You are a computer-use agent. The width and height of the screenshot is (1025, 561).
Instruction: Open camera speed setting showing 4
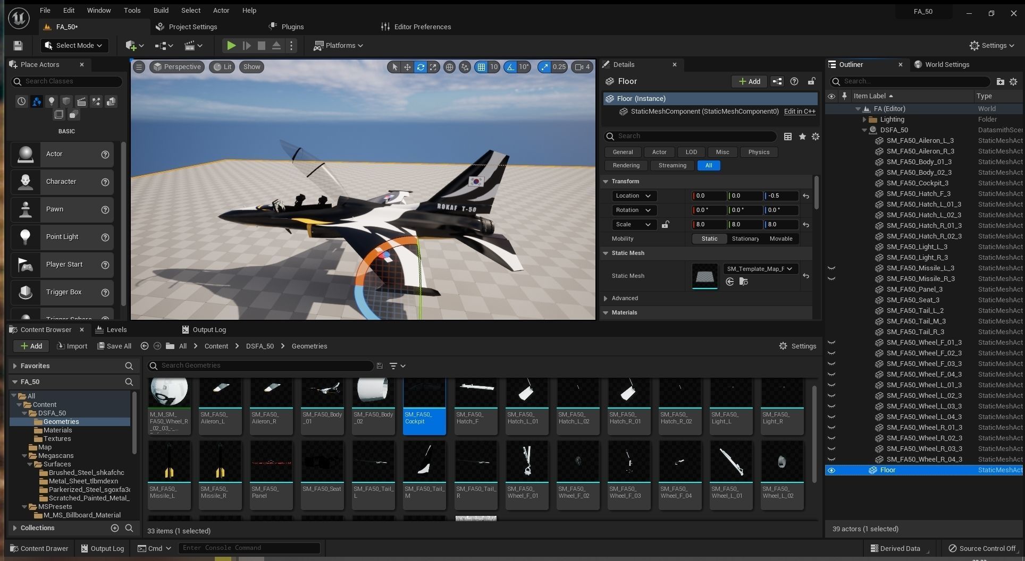coord(582,67)
